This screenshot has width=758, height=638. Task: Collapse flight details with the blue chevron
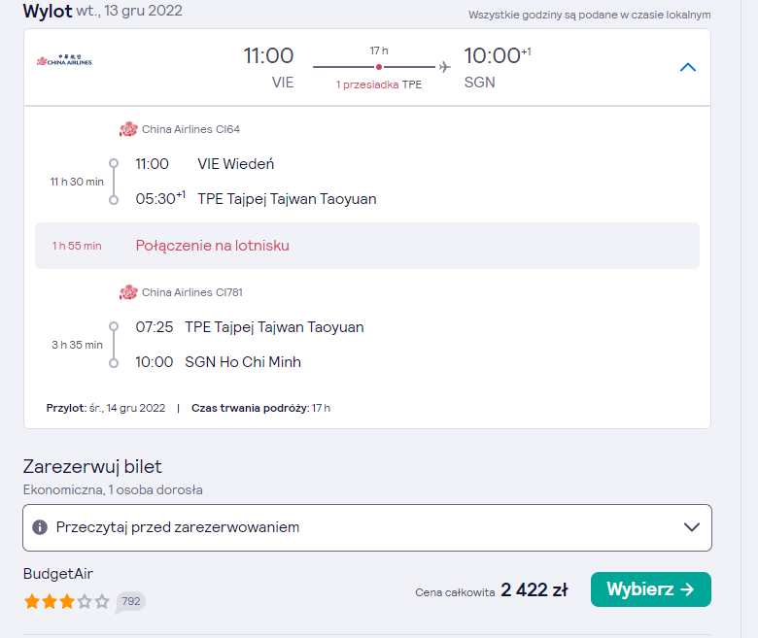click(687, 67)
